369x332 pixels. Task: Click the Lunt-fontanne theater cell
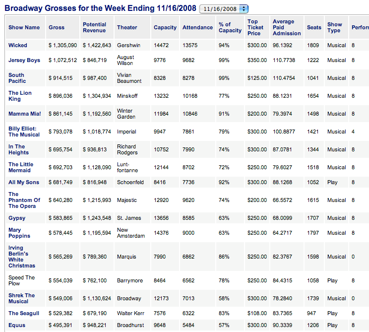point(127,167)
